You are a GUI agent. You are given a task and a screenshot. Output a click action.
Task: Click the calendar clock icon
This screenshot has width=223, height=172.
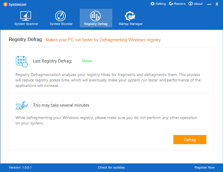click(x=22, y=62)
